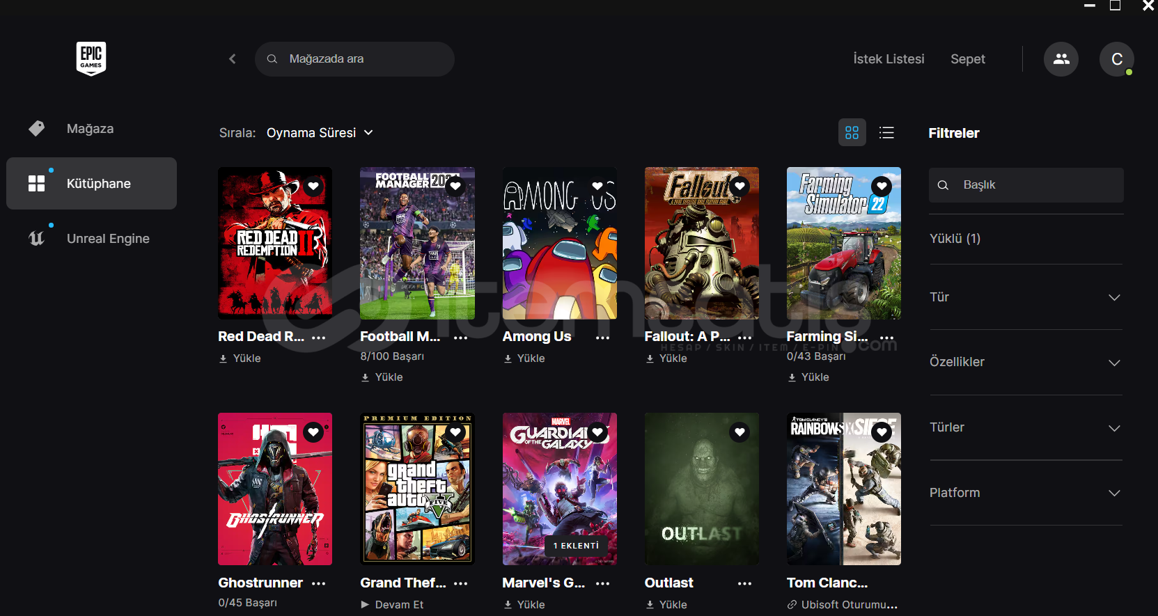Screen dimensions: 1158x616
Task: Toggle favorite heart on Grand Theft Auto
Action: coord(455,432)
